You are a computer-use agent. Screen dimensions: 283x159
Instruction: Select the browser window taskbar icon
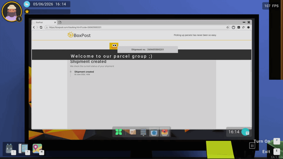(154, 132)
